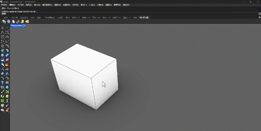Select the green grid Array tool
The image size is (261, 131).
[3, 101]
